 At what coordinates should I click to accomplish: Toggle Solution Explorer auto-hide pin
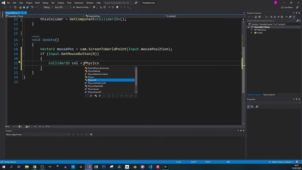pyautogui.click(x=297, y=13)
